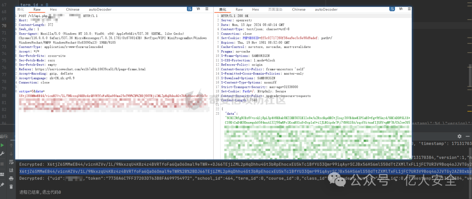
Task: Switch to 美化 tab in request panel
Action: point(21,9)
